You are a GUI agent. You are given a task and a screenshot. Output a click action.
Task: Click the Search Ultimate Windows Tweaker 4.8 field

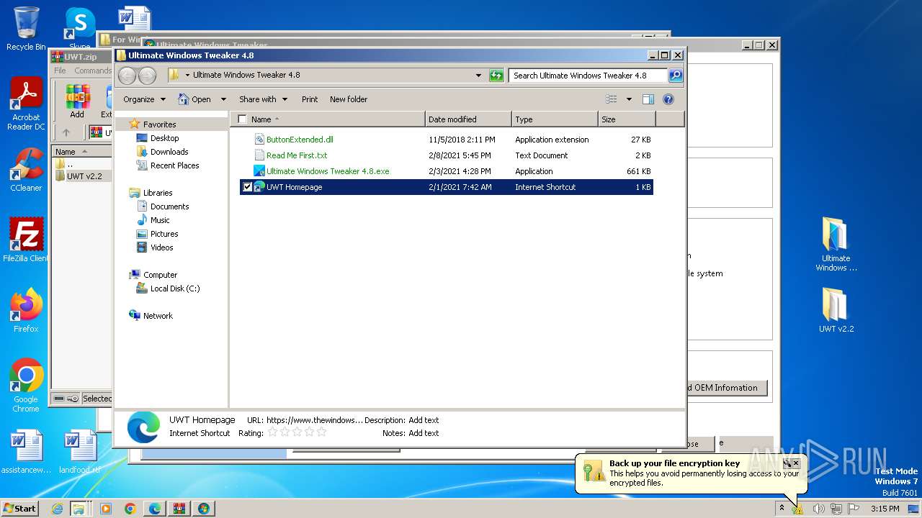[x=587, y=75]
